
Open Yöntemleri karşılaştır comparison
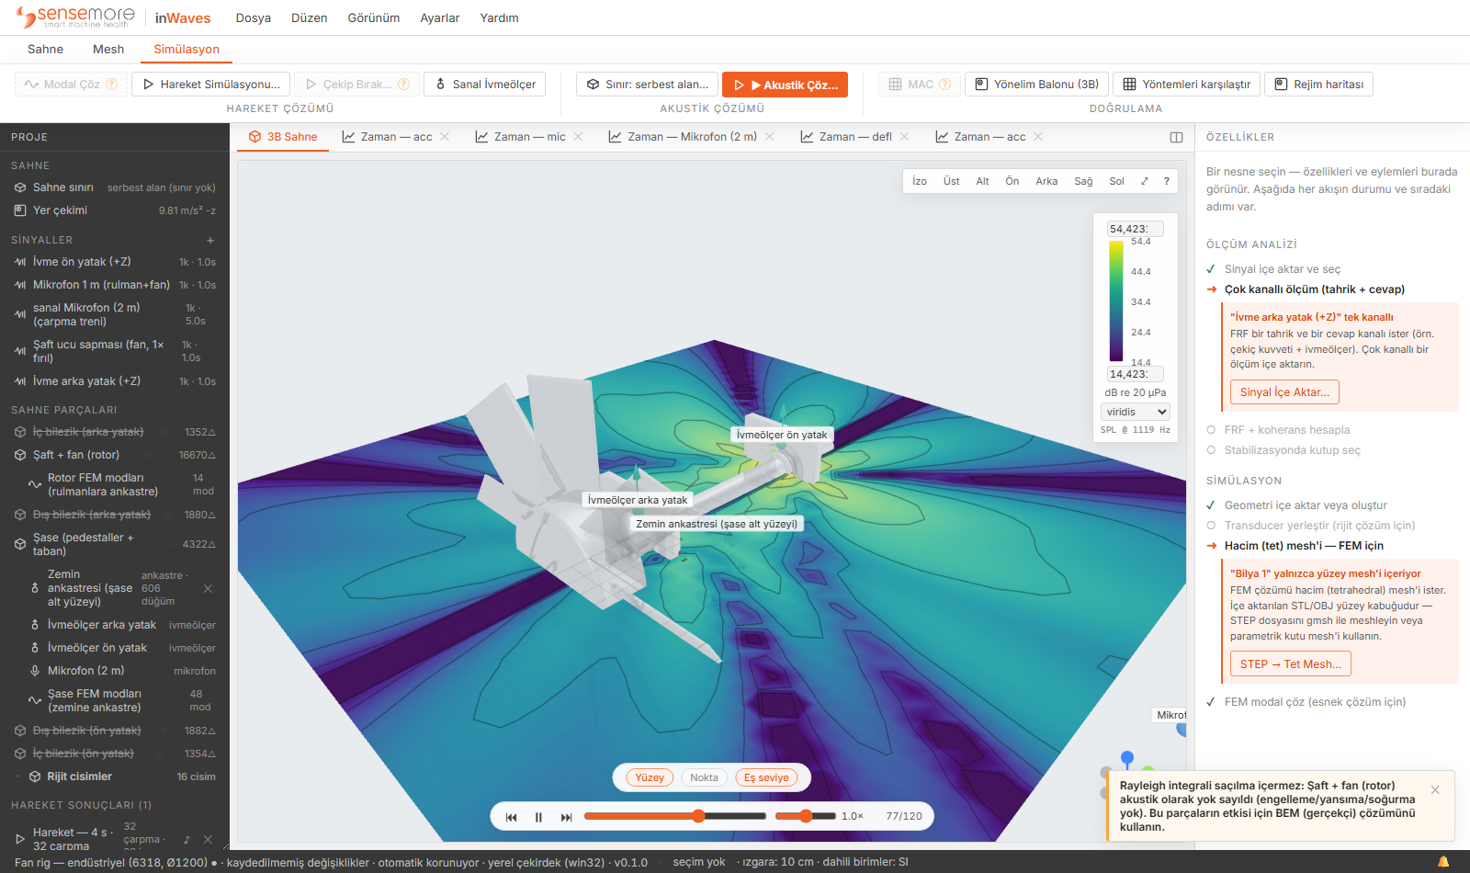tap(1187, 85)
